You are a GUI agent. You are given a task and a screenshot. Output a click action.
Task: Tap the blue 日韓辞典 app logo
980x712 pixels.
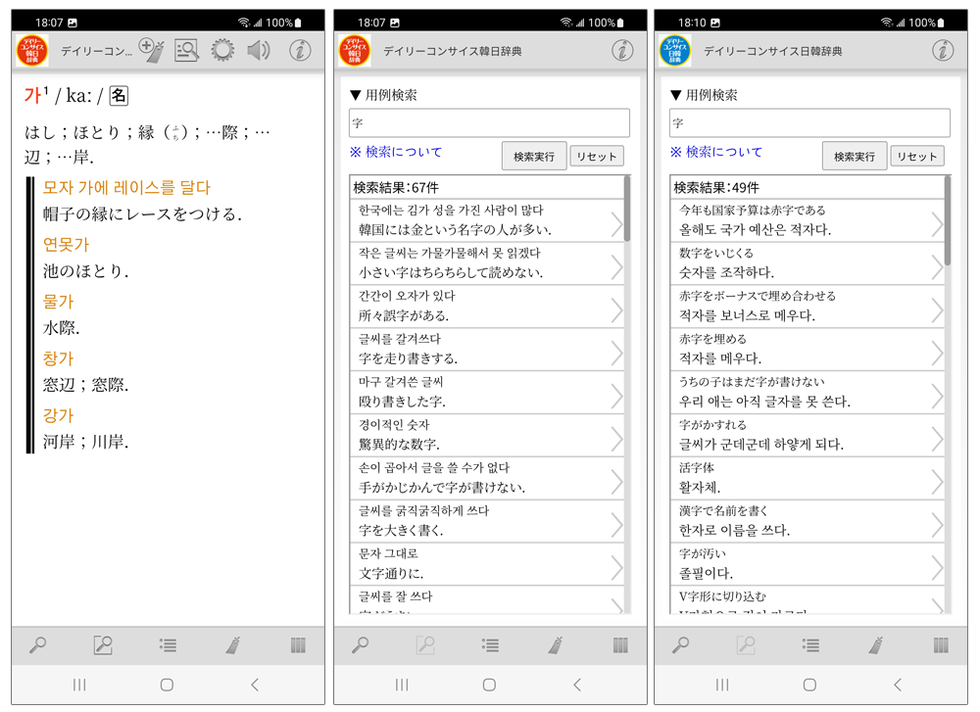click(675, 51)
